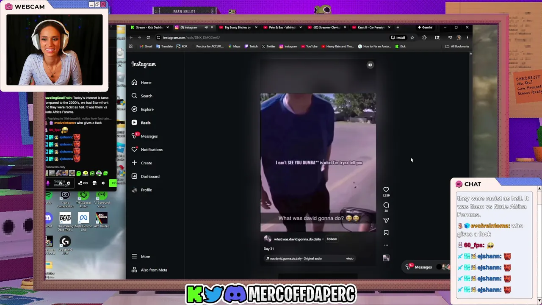Open what.was.david.gonna.do.daily profile name
This screenshot has width=542, height=305.
pyautogui.click(x=297, y=239)
